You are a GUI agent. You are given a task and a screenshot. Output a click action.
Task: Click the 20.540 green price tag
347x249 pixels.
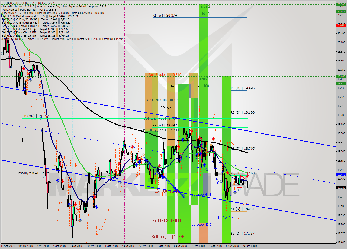[x=341, y=4]
